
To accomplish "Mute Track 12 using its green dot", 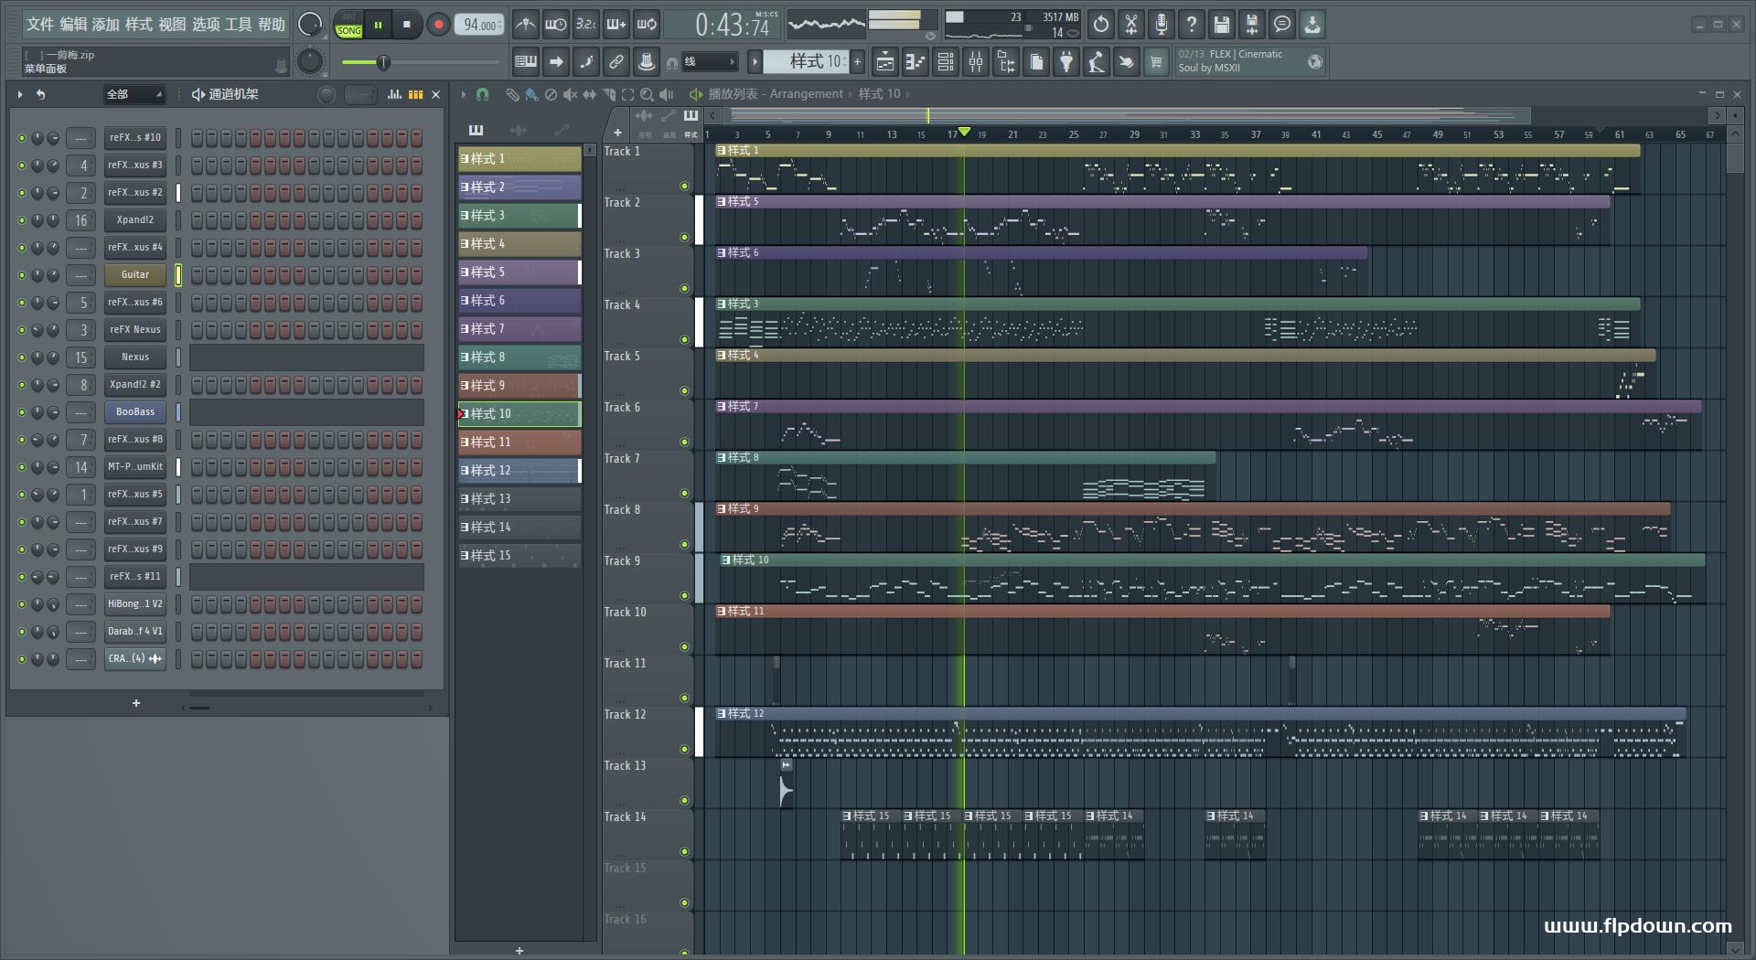I will (684, 750).
